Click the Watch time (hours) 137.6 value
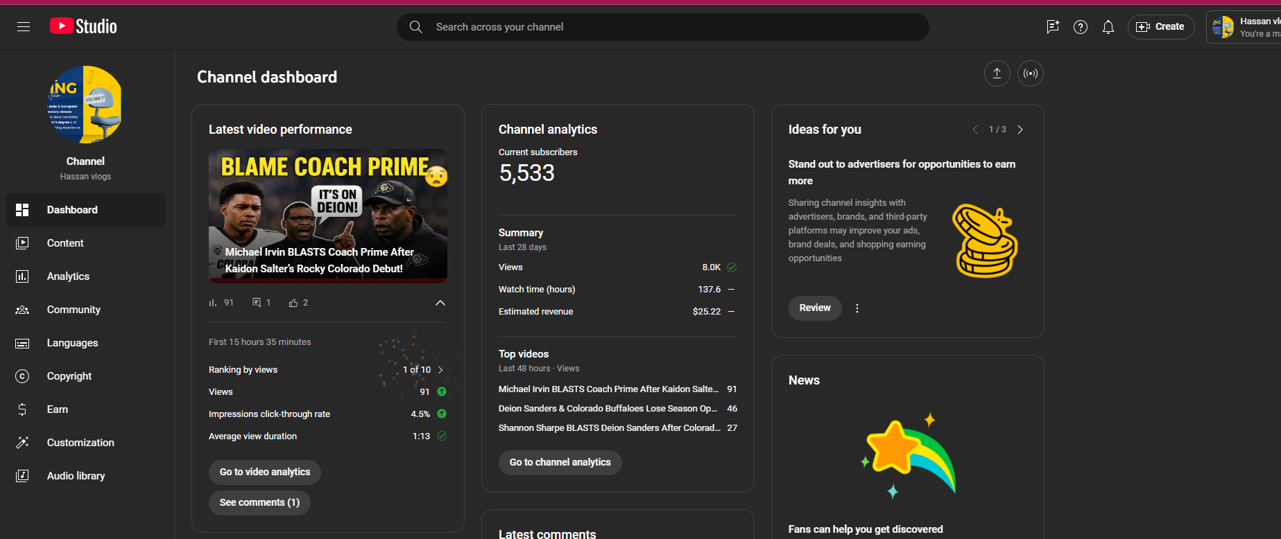 [x=710, y=290]
